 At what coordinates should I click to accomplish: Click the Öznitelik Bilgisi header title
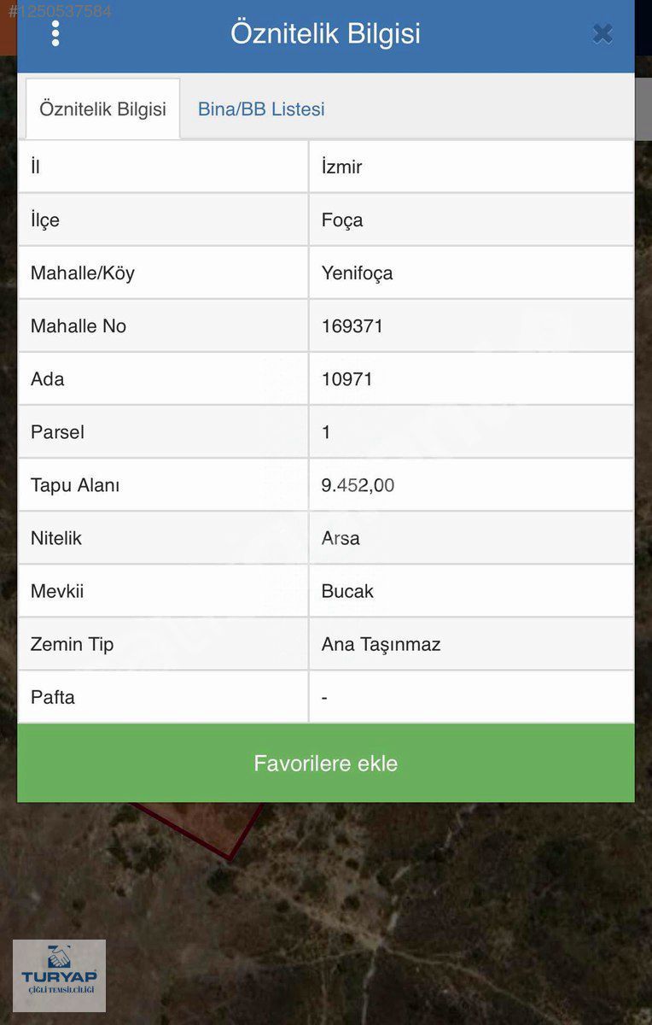click(325, 33)
